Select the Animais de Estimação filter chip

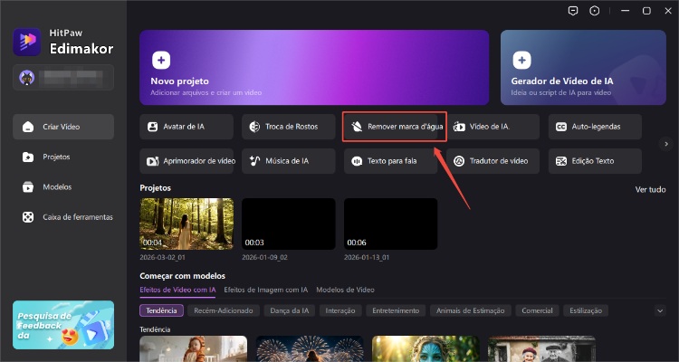click(470, 310)
